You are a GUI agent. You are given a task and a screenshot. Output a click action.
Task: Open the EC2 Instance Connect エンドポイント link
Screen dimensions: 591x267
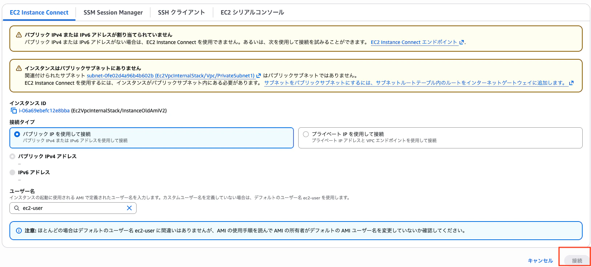tap(414, 42)
